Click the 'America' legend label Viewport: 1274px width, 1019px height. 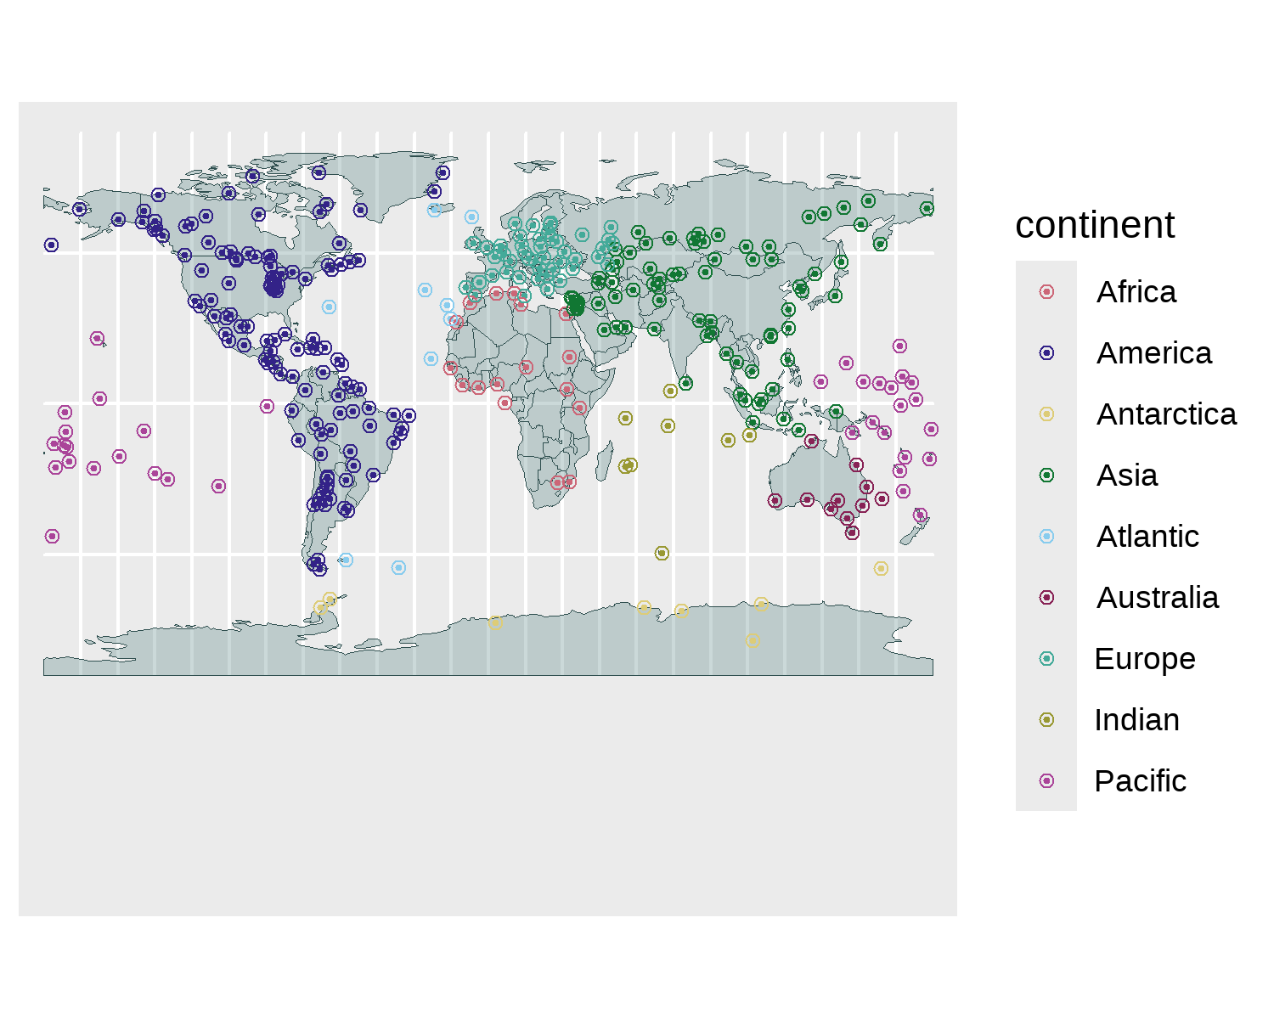[1154, 353]
